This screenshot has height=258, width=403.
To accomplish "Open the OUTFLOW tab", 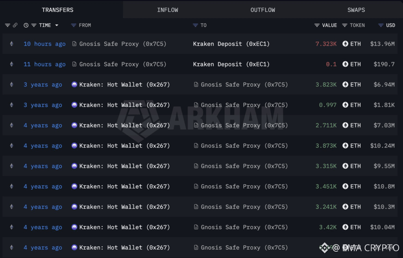I will point(263,10).
